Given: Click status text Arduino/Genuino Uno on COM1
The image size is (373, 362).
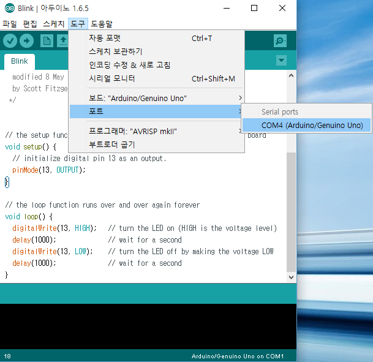Looking at the screenshot, I should pyautogui.click(x=238, y=356).
